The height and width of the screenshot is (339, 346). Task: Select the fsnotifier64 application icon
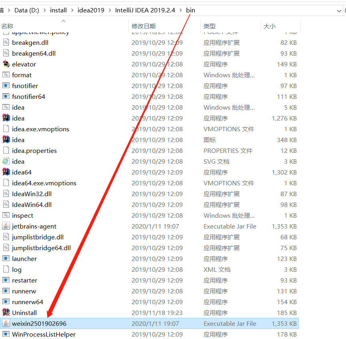point(6,96)
